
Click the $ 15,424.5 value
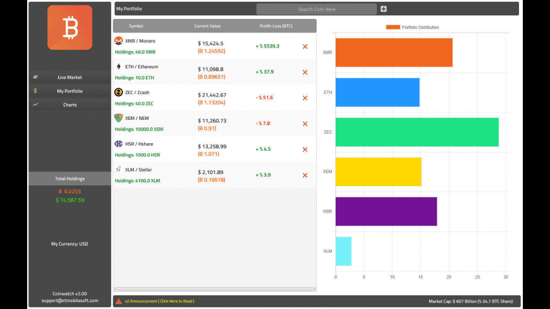click(211, 44)
